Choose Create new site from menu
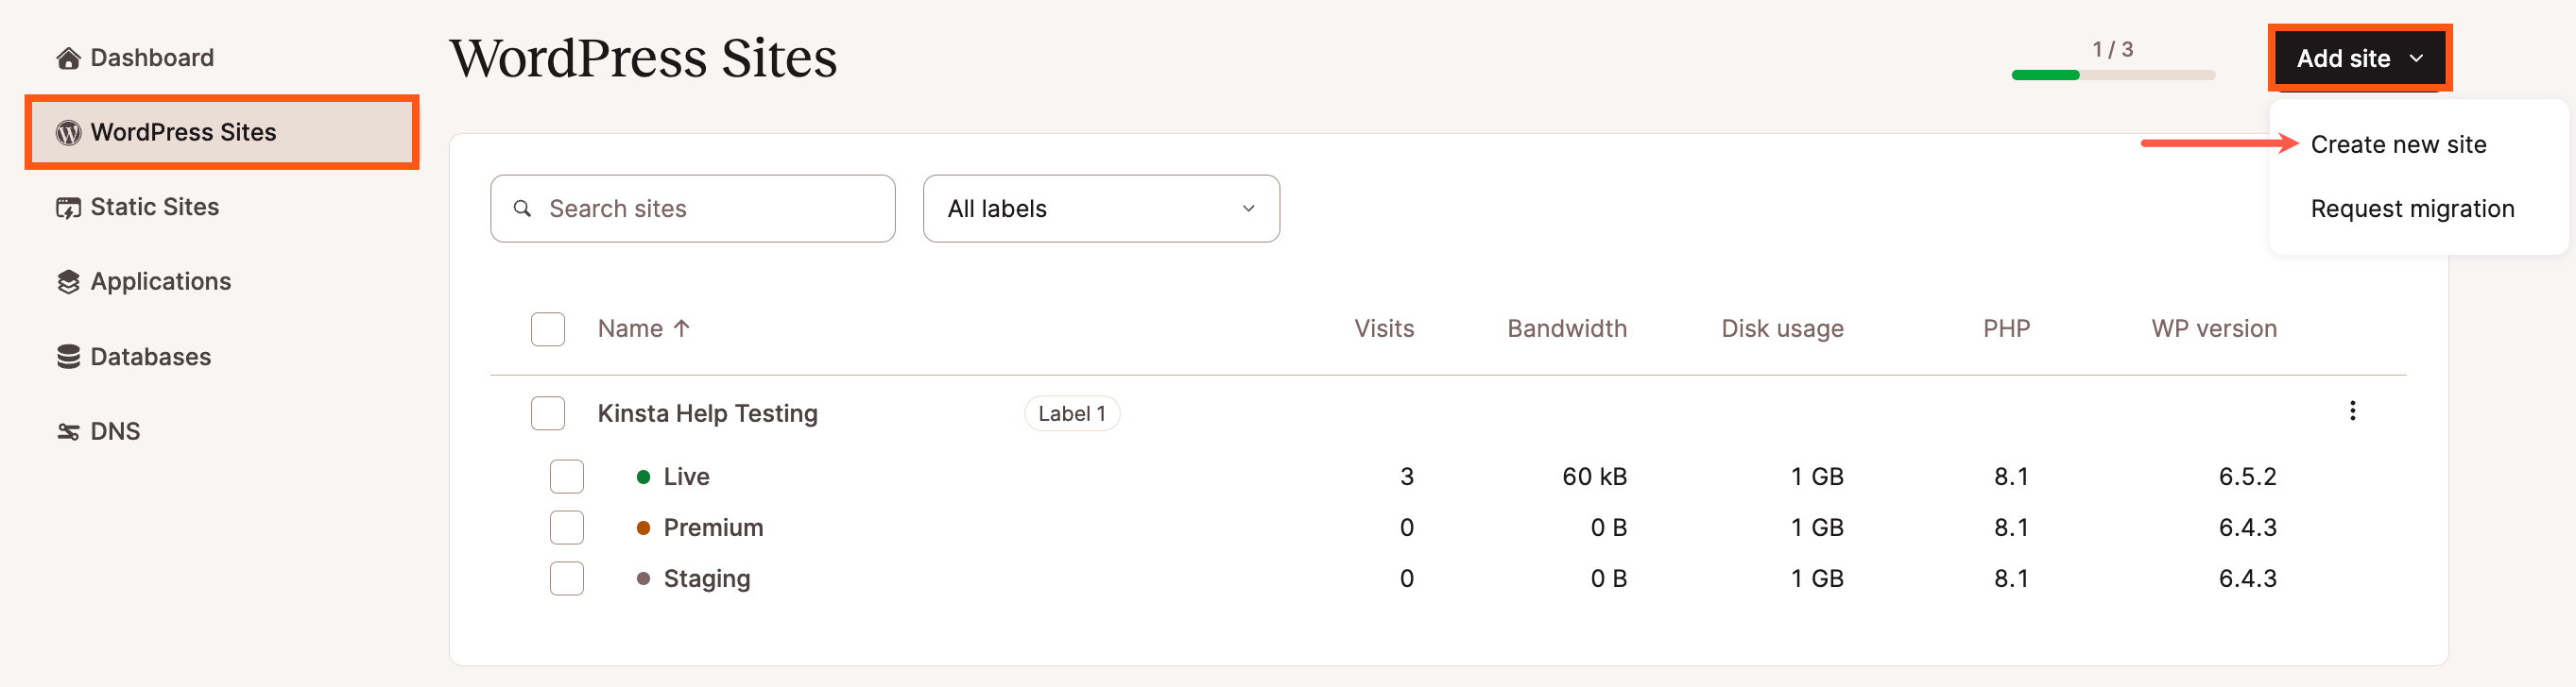 (2397, 144)
